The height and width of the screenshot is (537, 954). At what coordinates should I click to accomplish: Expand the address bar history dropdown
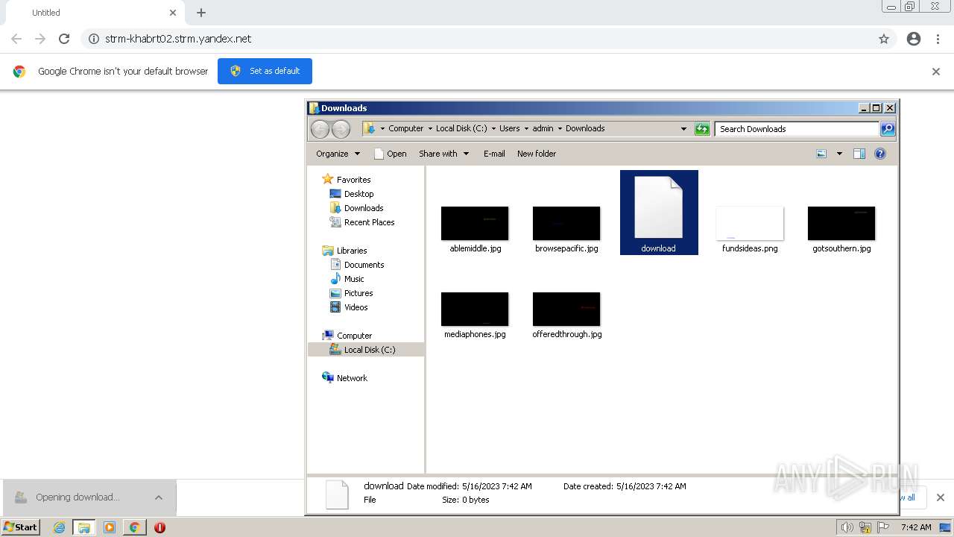(683, 129)
